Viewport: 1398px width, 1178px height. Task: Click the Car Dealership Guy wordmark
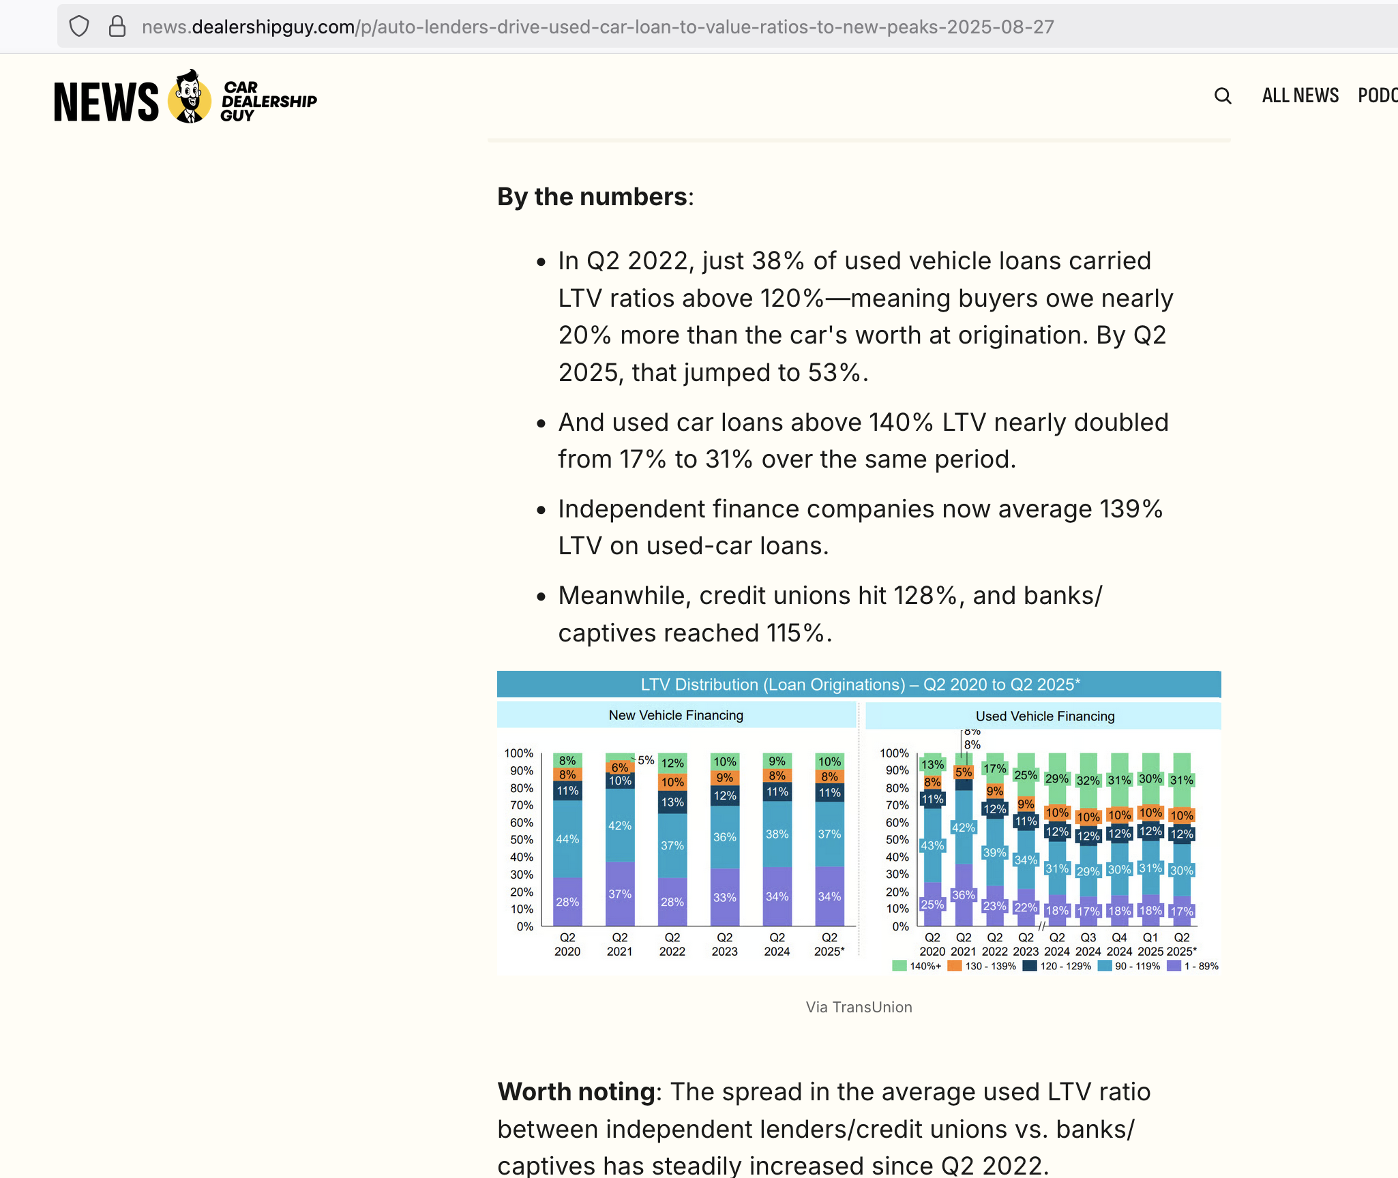(x=268, y=102)
